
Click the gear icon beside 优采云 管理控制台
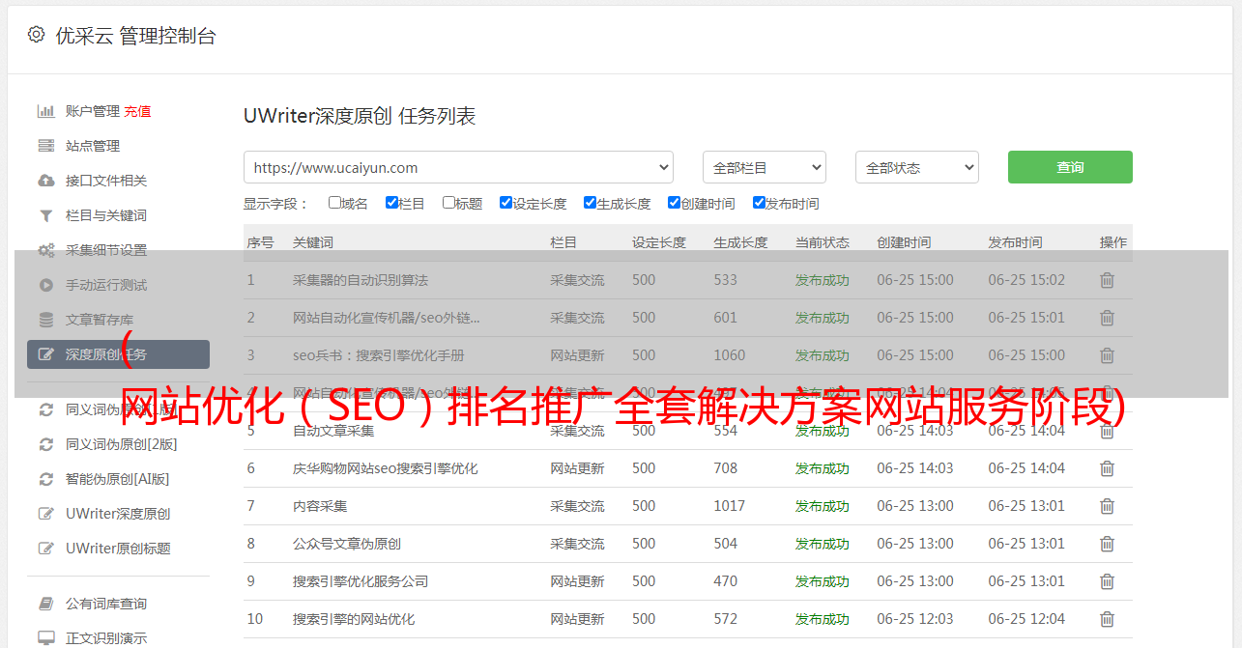[36, 35]
